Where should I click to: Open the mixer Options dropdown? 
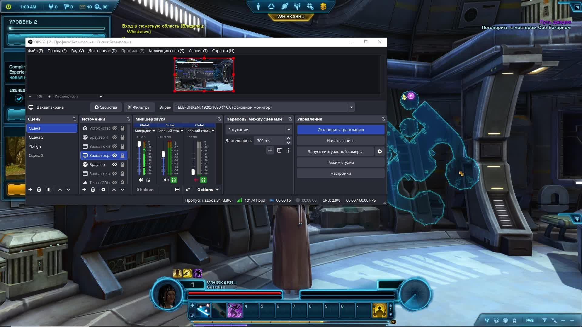pos(208,190)
